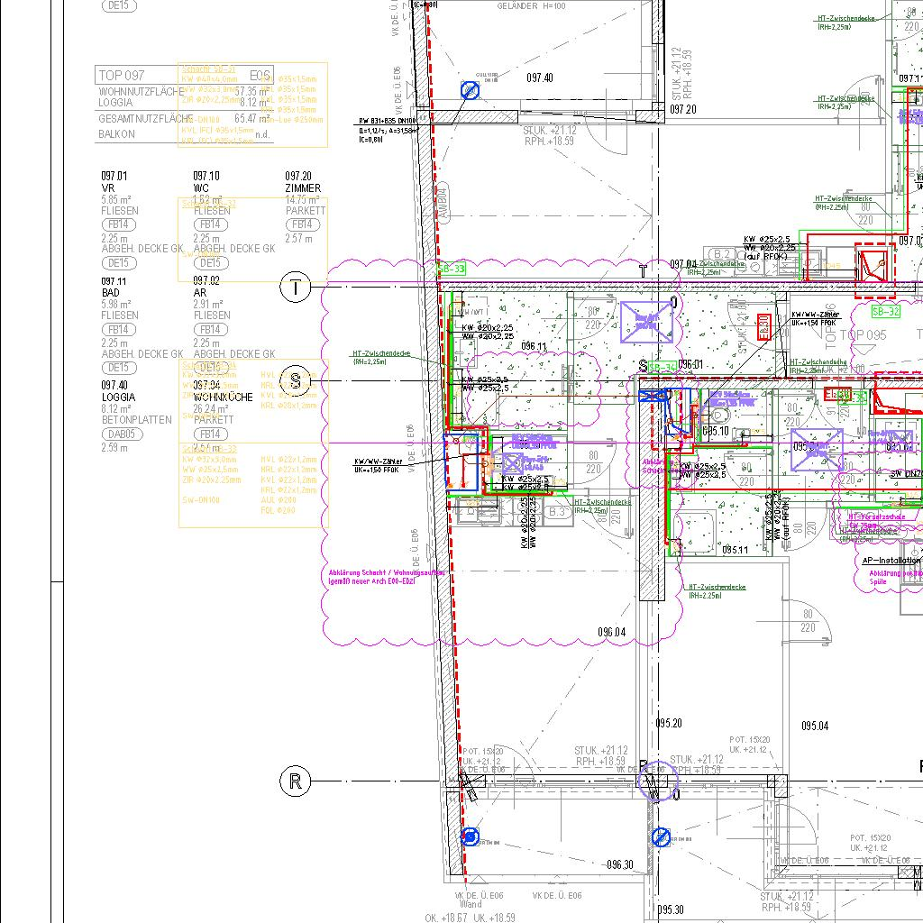
Task: Click purple crossed box in room 096.11 area
Action: [x=646, y=322]
